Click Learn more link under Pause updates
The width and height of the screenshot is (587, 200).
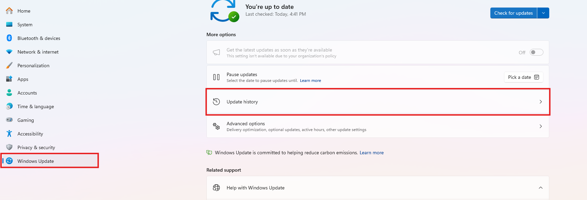(x=310, y=81)
